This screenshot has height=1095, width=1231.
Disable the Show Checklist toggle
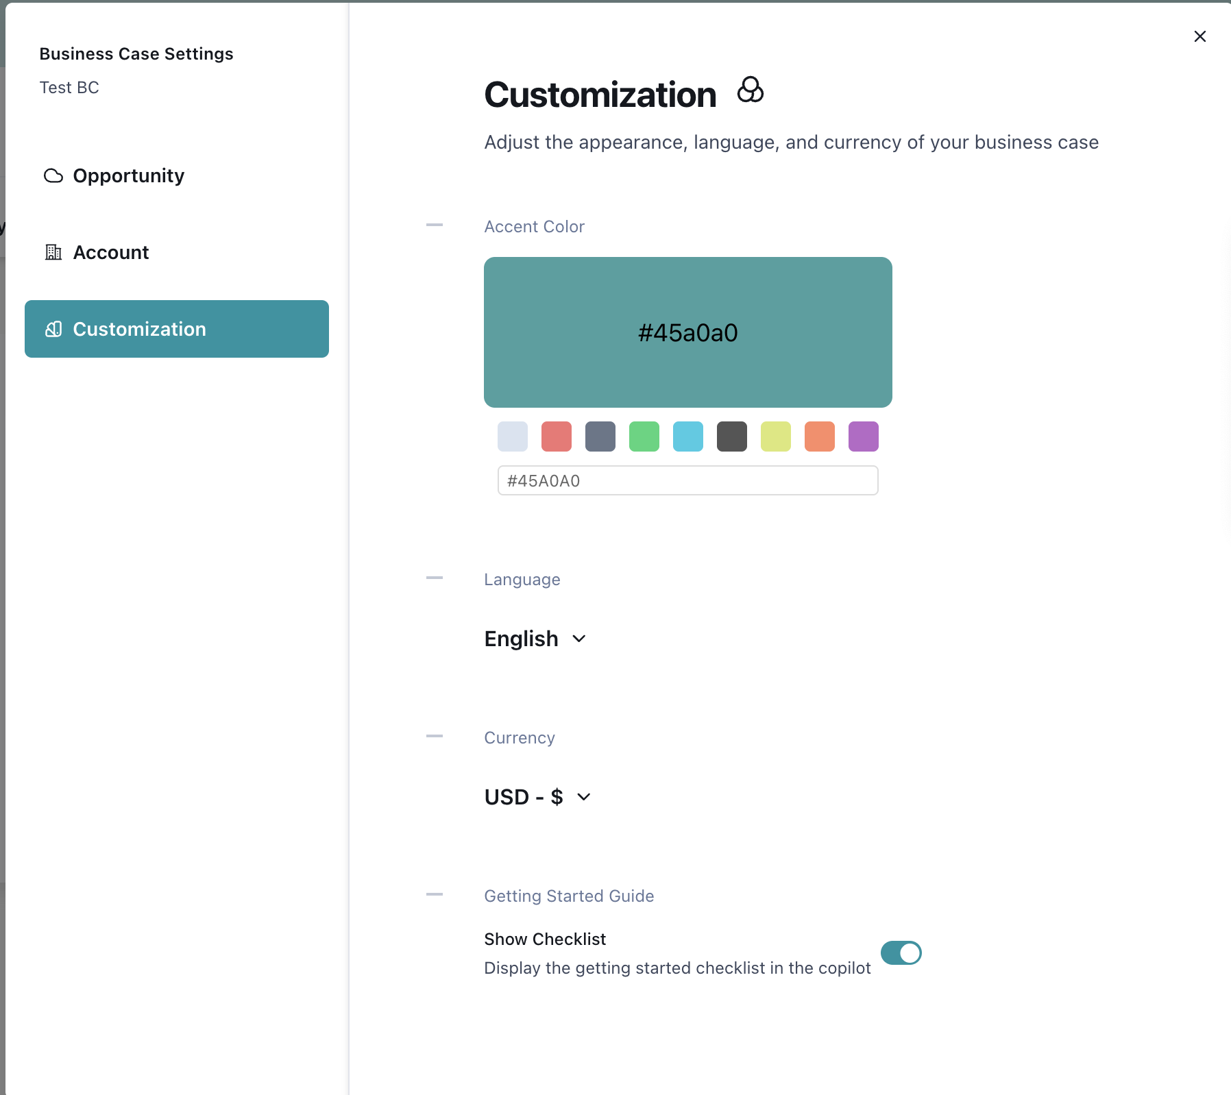(901, 952)
